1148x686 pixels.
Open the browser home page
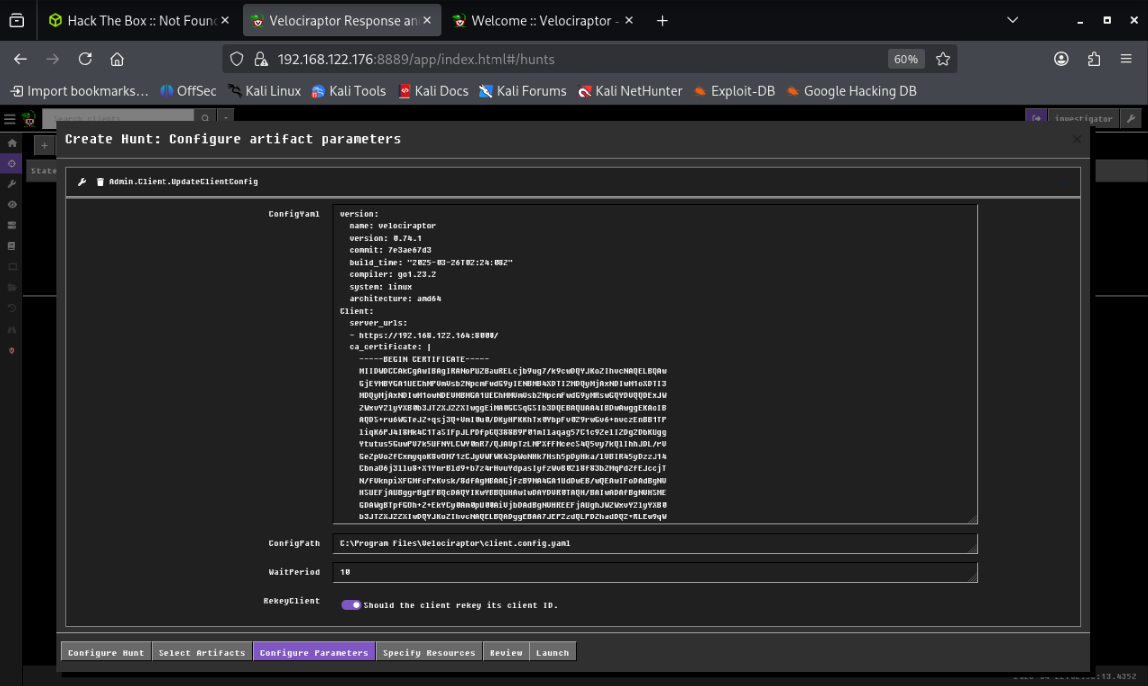click(117, 59)
